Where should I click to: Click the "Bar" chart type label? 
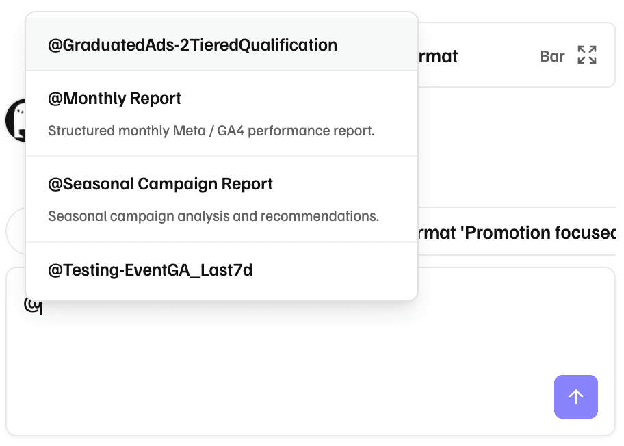[x=552, y=56]
